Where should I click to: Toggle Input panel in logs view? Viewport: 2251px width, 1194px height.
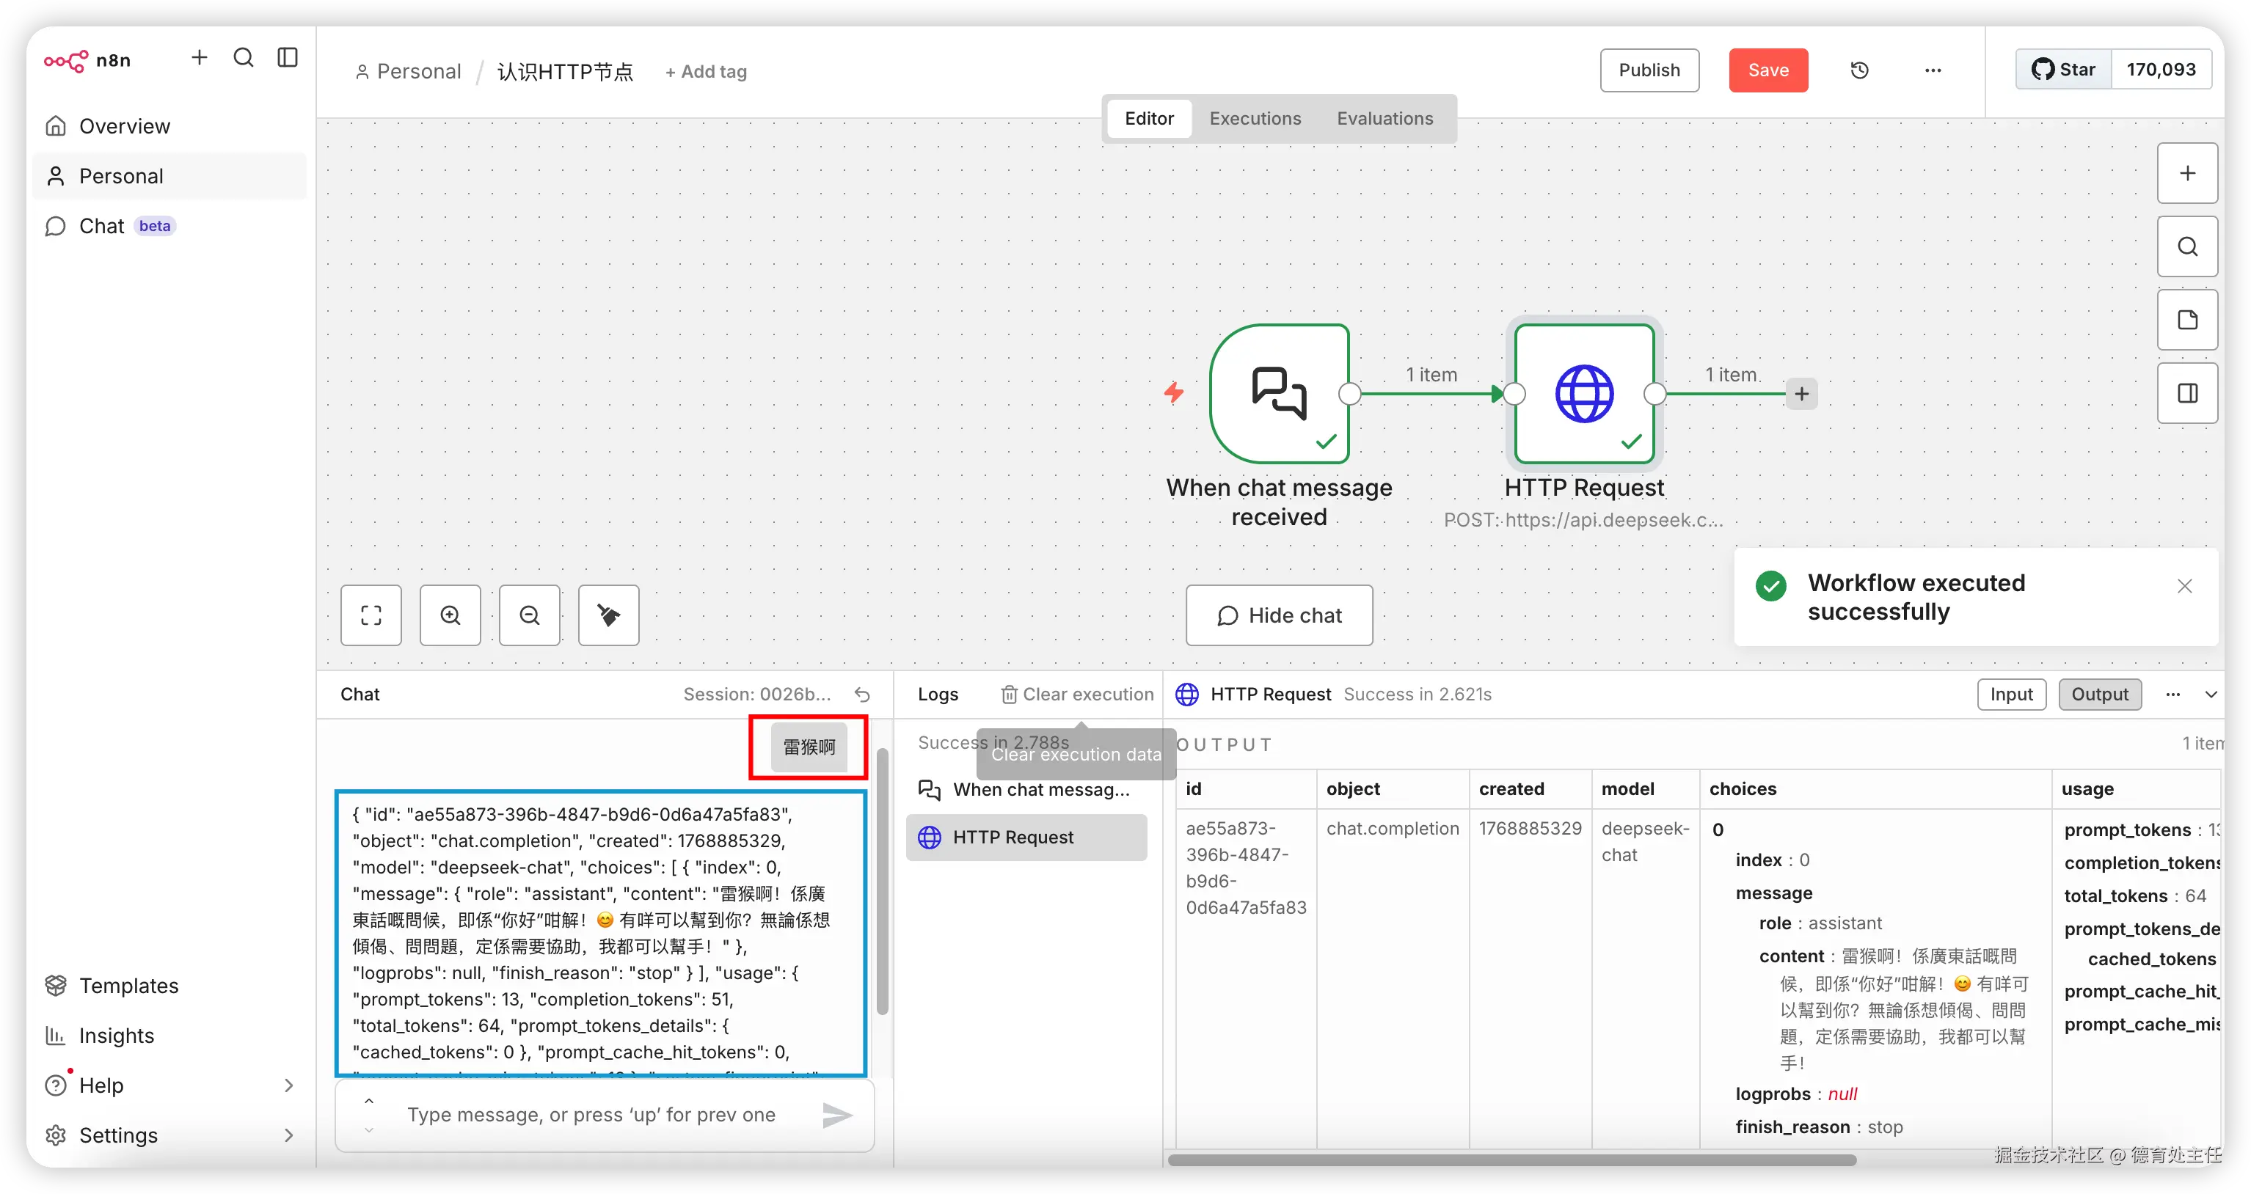pyautogui.click(x=2010, y=695)
